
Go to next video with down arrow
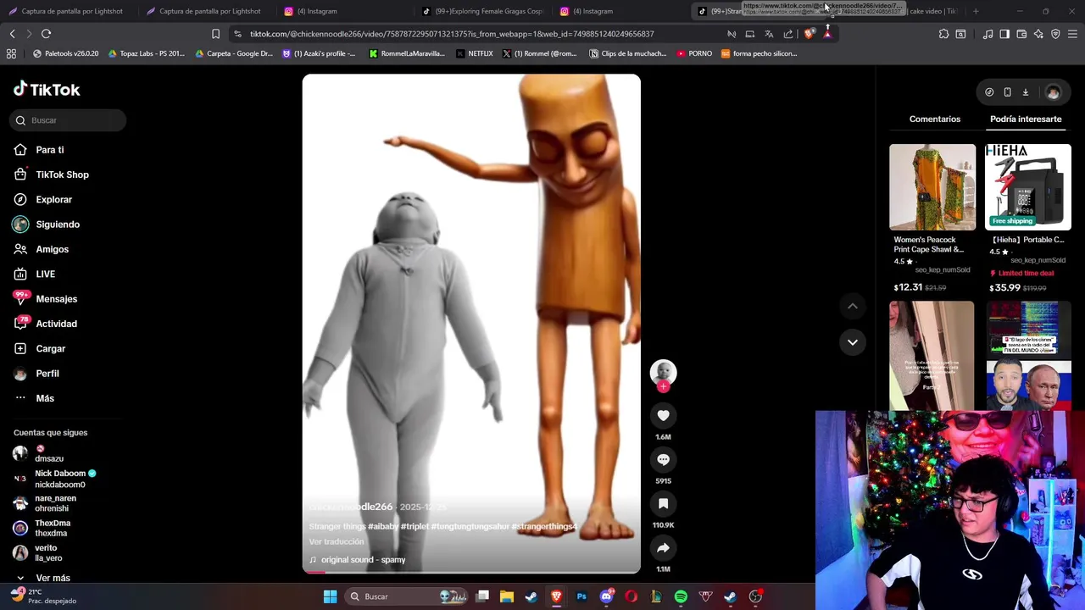853,342
